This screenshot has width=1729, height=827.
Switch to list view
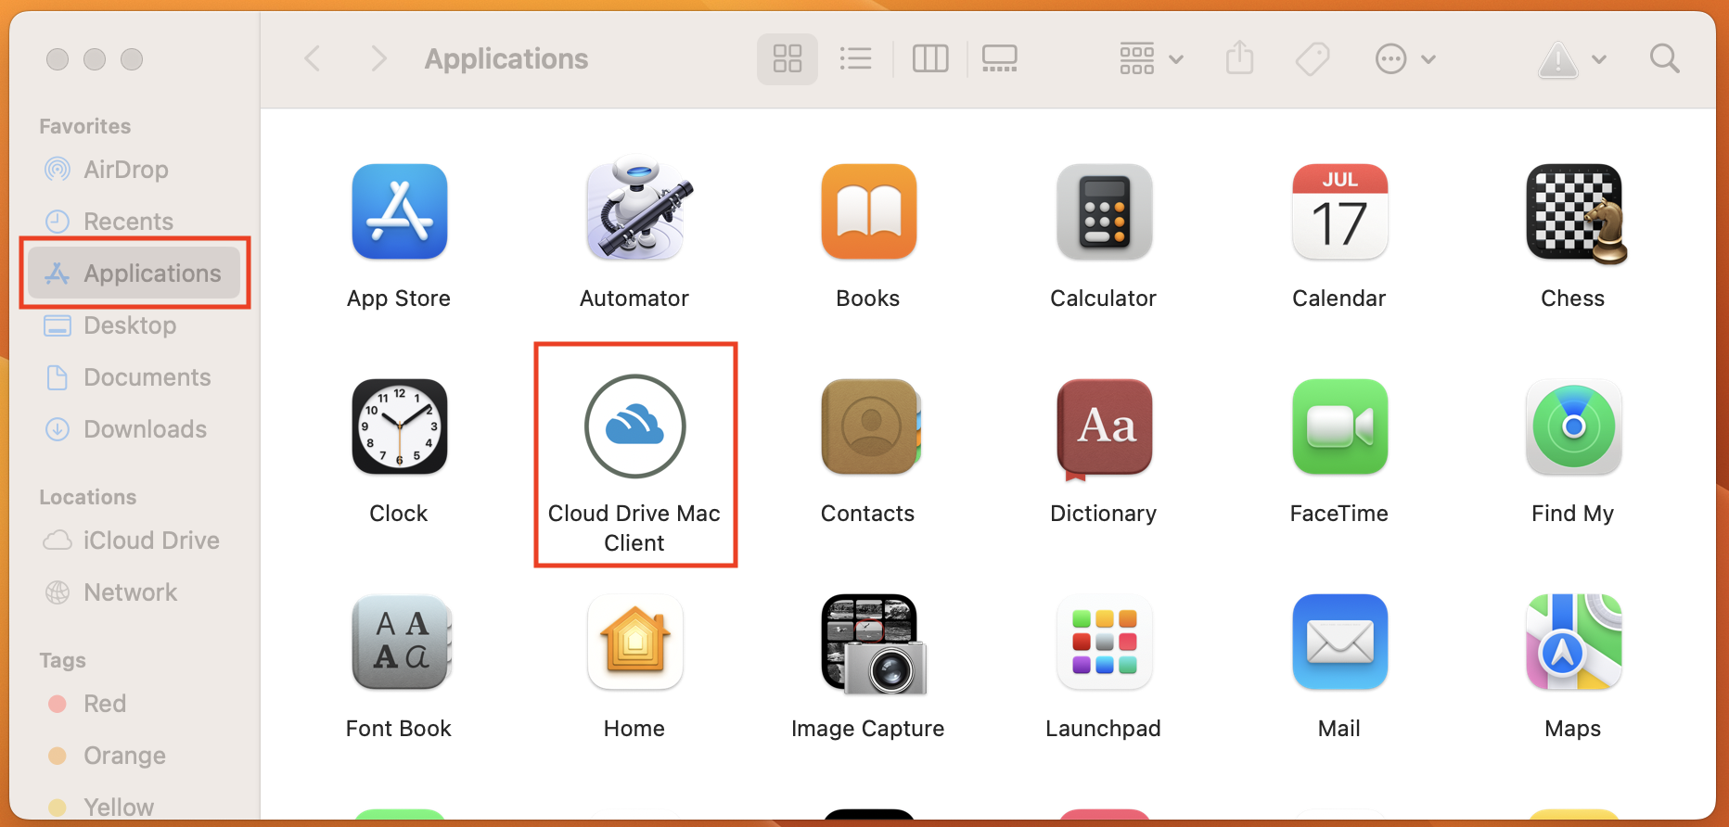pyautogui.click(x=855, y=58)
